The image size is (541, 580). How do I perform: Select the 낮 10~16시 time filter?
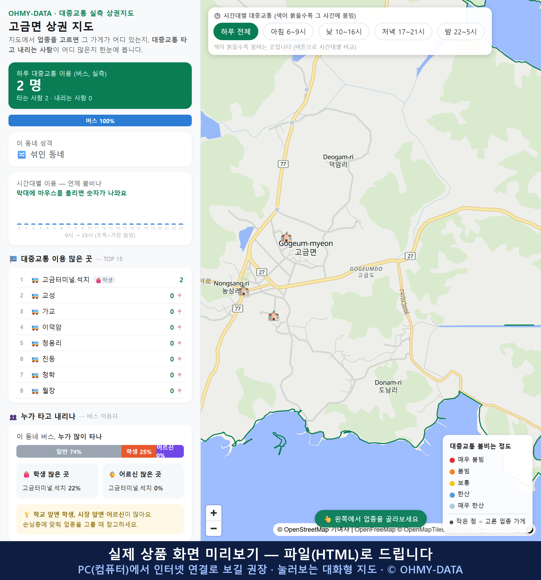(x=344, y=31)
